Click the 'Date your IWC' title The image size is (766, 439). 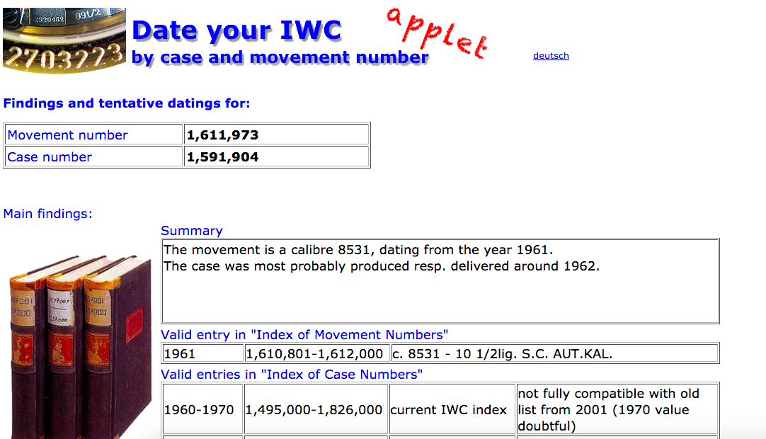pos(236,30)
